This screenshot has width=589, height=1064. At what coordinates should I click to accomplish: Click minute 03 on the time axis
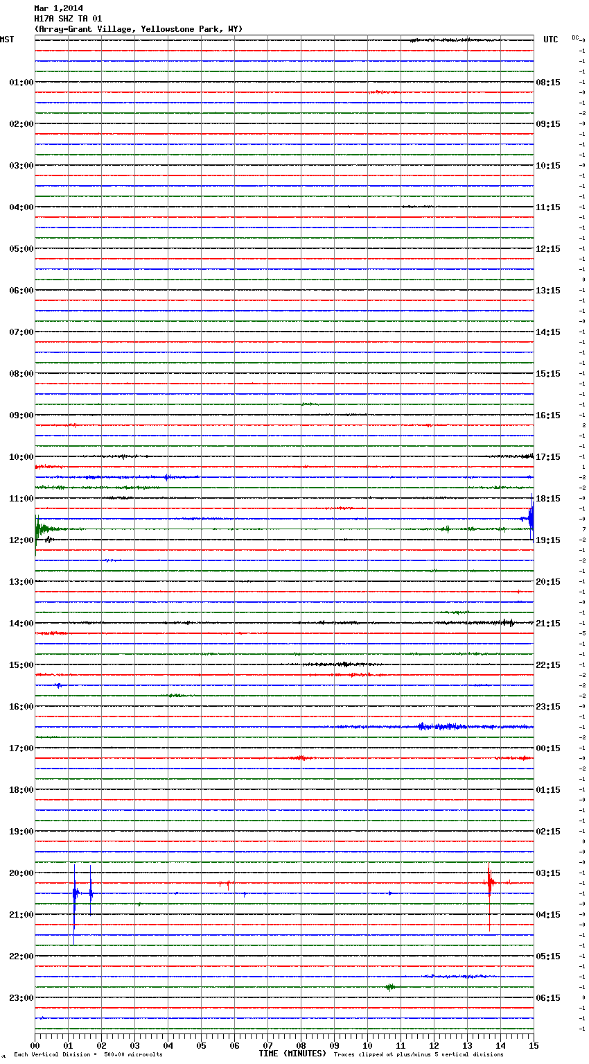[134, 1045]
